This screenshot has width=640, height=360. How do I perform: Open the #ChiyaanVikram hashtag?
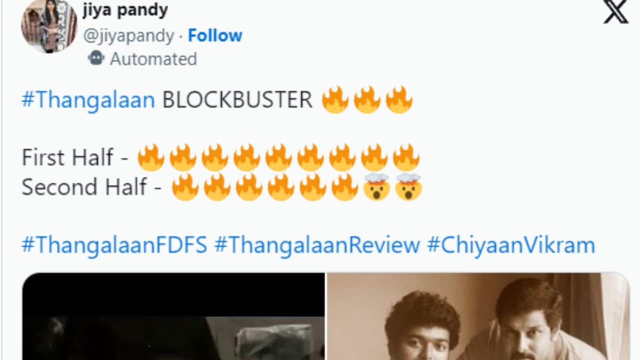[511, 245]
